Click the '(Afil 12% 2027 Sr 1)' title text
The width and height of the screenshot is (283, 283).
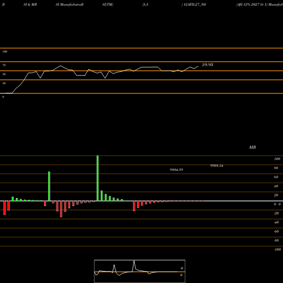(252, 5)
